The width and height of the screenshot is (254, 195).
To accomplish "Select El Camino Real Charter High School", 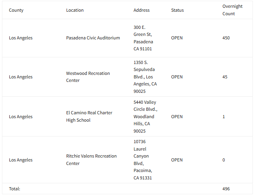I will tap(89, 116).
